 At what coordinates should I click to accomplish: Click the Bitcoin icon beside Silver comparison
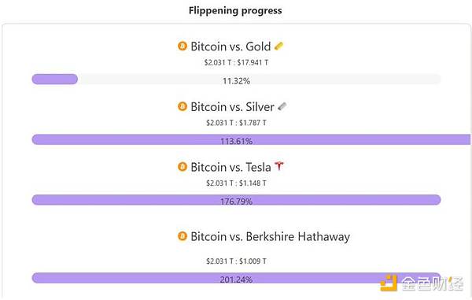(x=183, y=106)
